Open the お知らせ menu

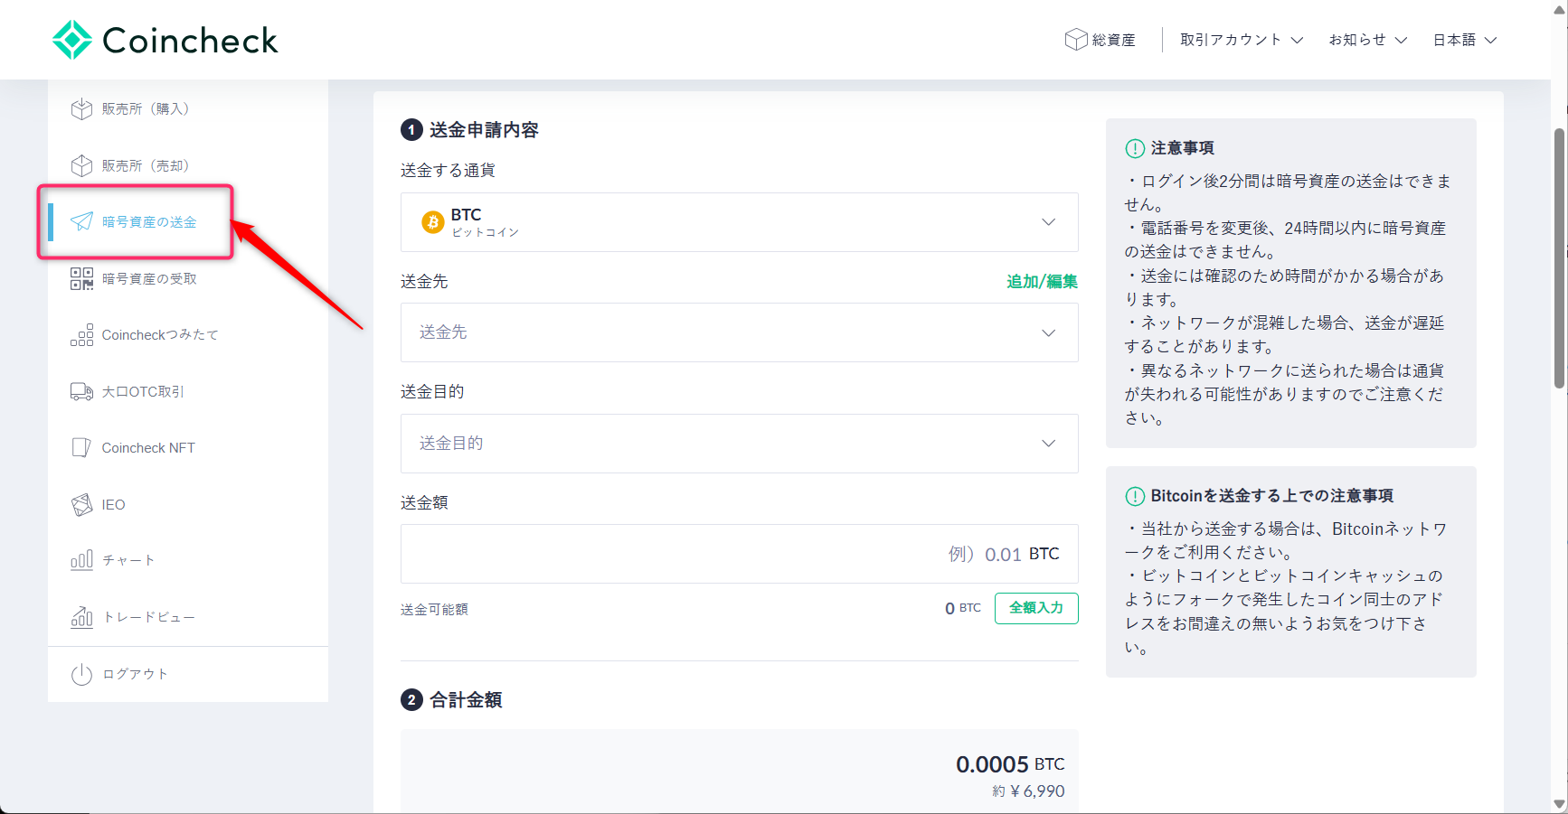tap(1366, 39)
